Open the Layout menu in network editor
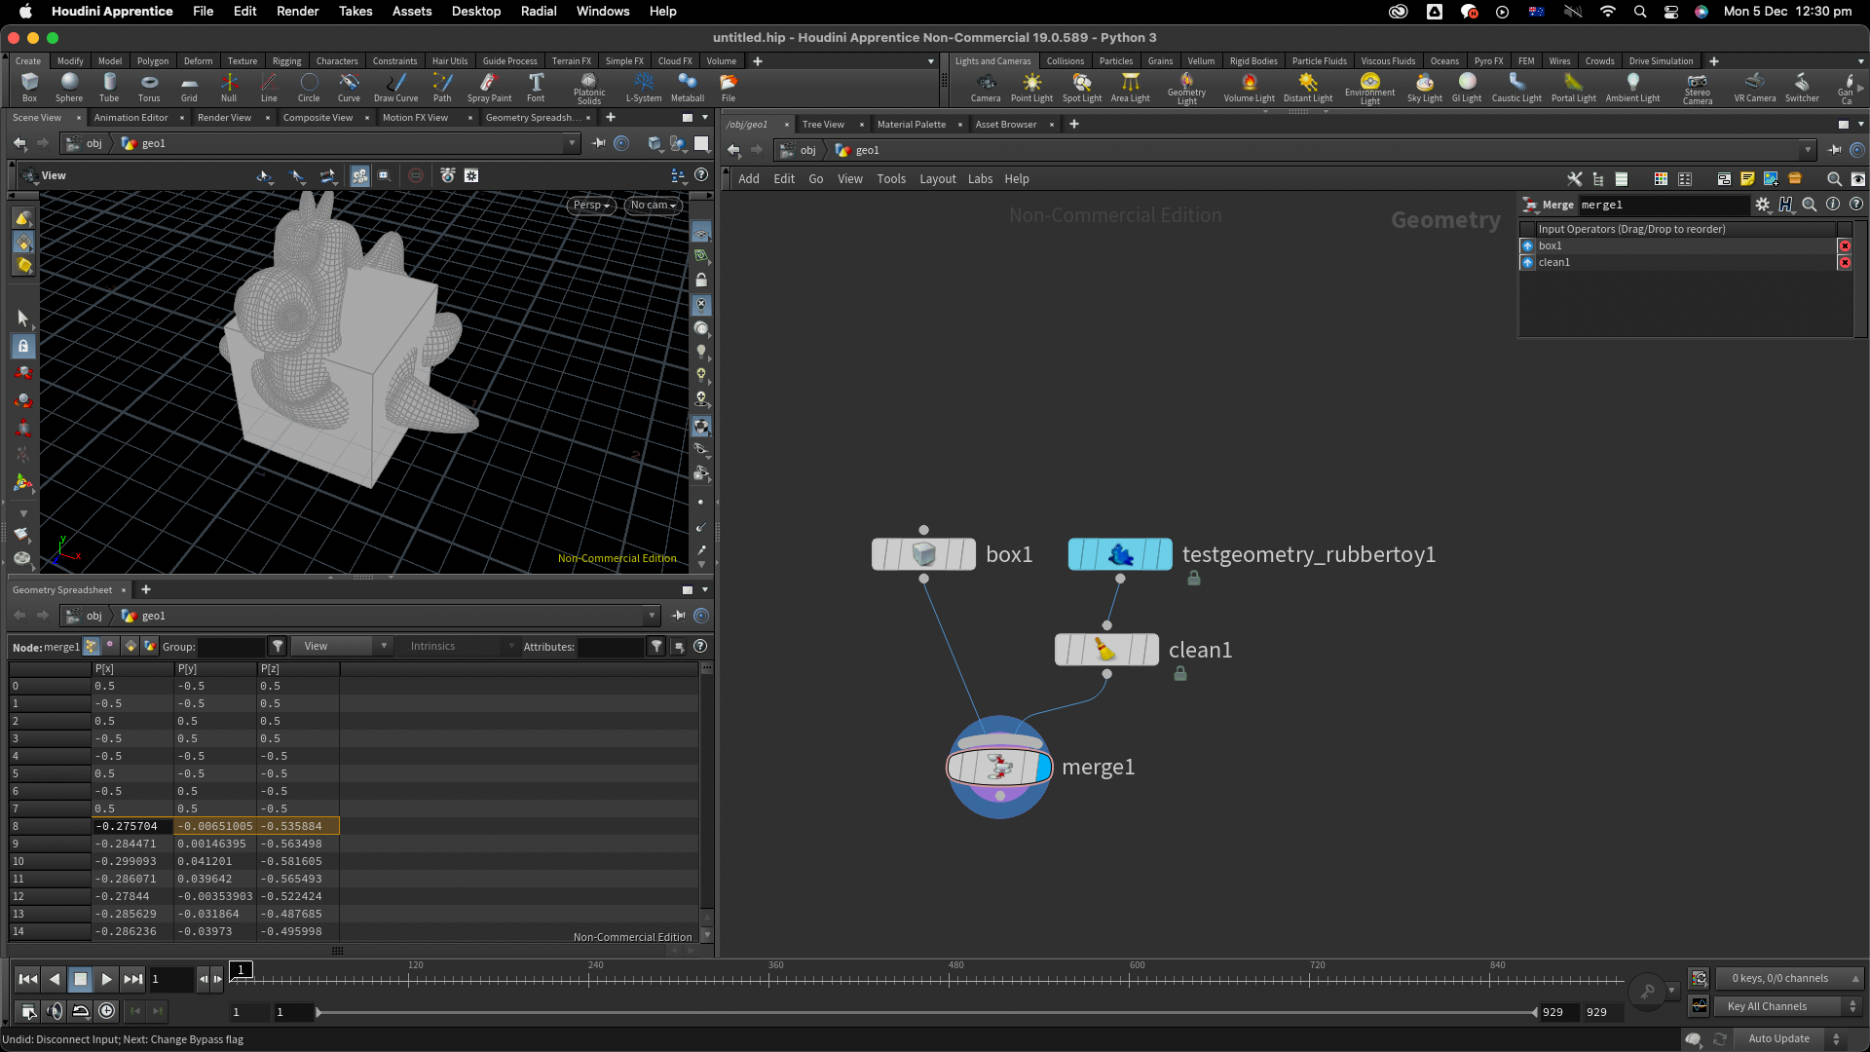Image resolution: width=1870 pixels, height=1052 pixels. coord(937,179)
